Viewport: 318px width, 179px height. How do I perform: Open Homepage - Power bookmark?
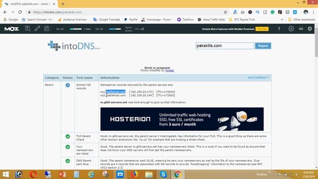(x=157, y=19)
